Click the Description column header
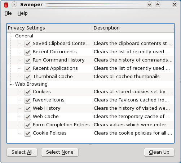Viewport: 181px width, 163px height. pyautogui.click(x=133, y=28)
